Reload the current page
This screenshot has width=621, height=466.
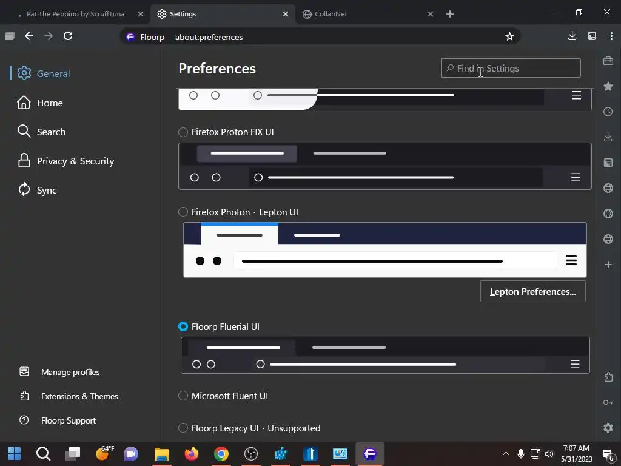[x=68, y=36]
